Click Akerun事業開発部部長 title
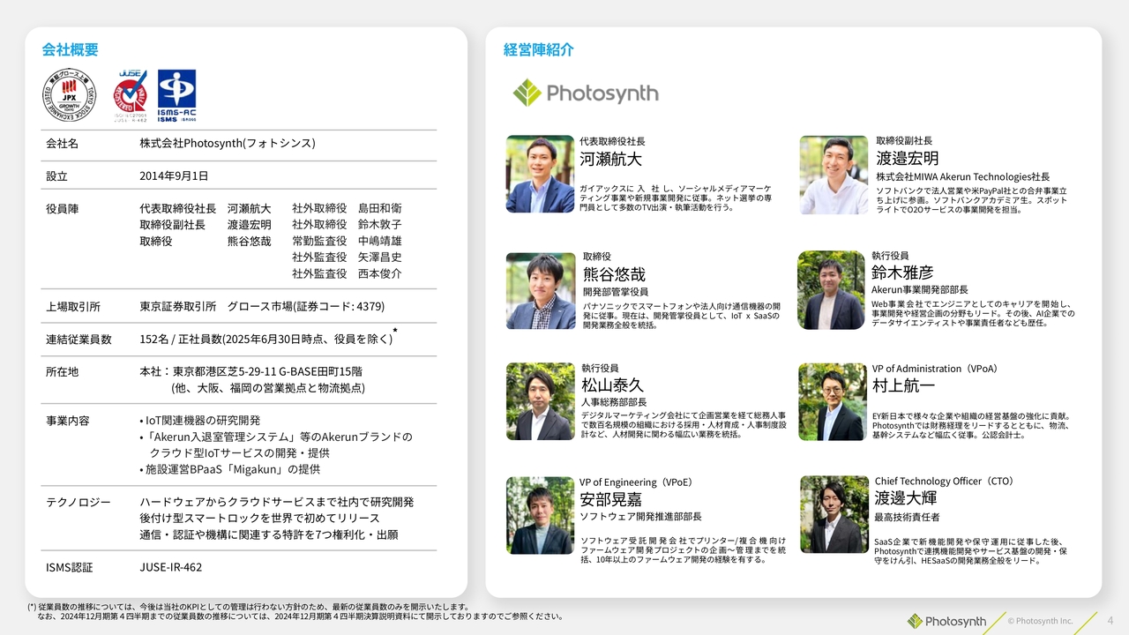 point(920,290)
